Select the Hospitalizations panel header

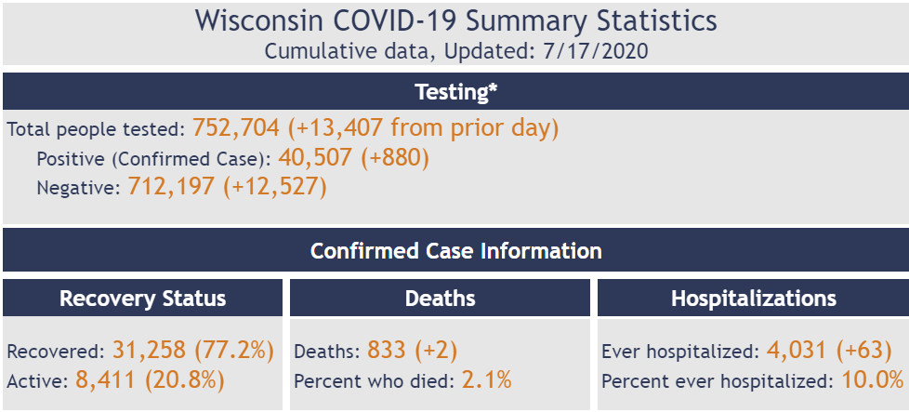point(753,299)
